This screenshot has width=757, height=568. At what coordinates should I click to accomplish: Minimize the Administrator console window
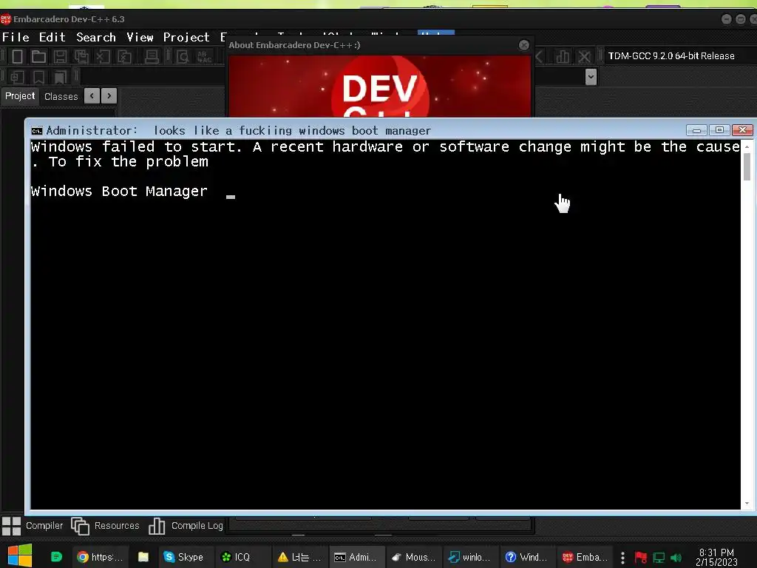point(696,130)
